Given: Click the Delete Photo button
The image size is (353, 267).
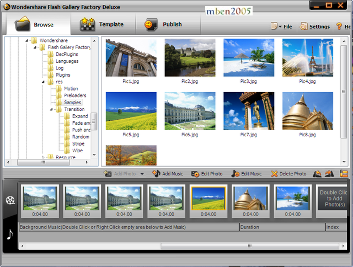Looking at the screenshot, I should (288, 174).
